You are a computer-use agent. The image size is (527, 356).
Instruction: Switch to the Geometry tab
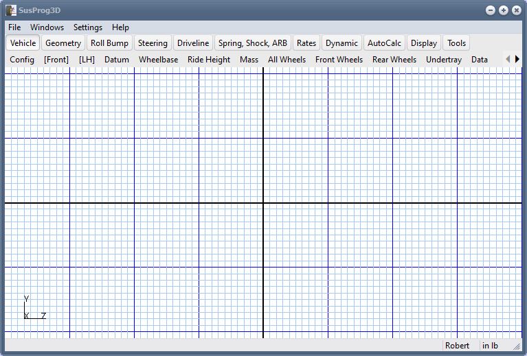pos(63,43)
